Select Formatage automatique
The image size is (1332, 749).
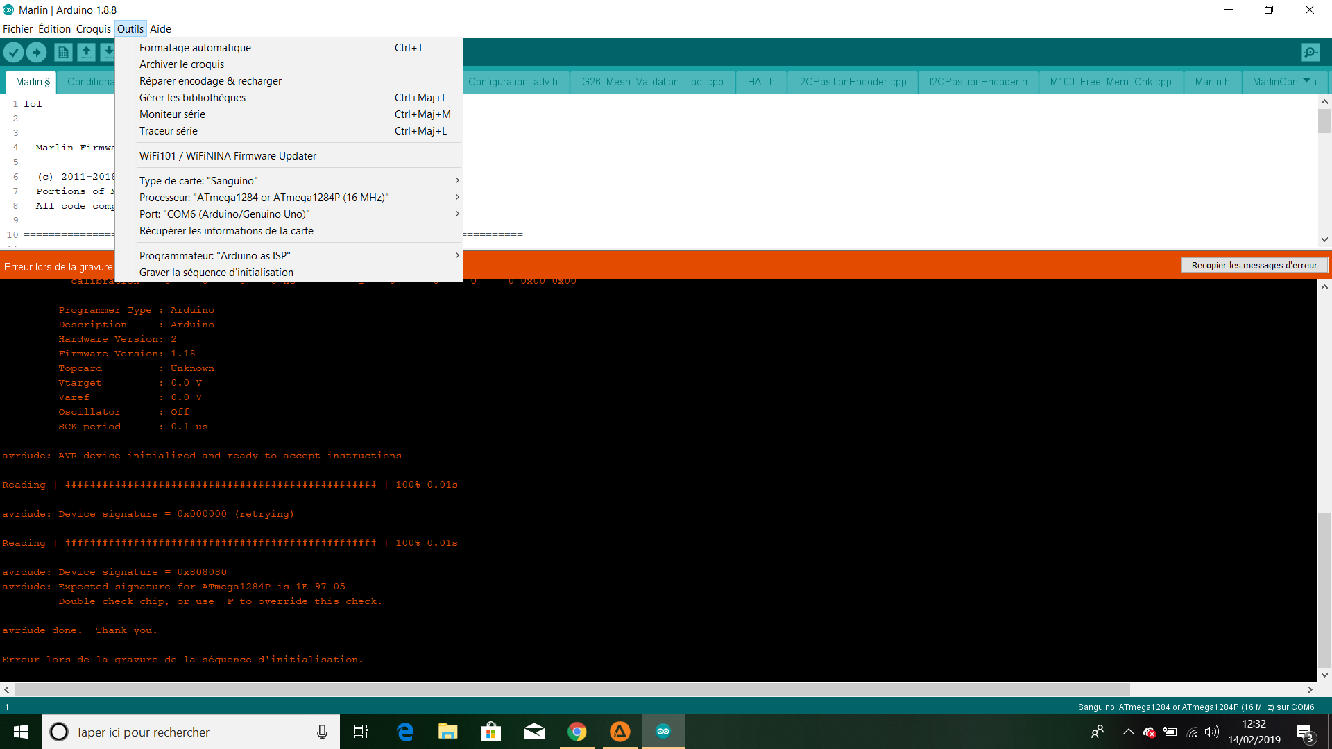tap(289, 48)
